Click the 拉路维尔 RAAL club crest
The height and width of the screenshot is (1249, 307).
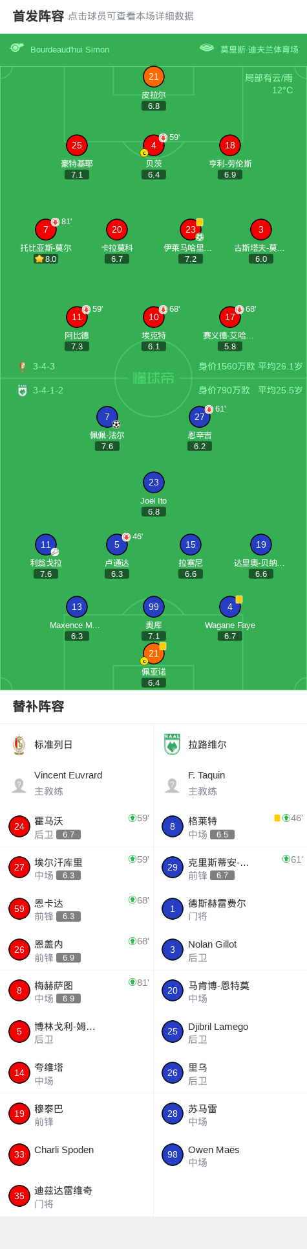tap(172, 745)
